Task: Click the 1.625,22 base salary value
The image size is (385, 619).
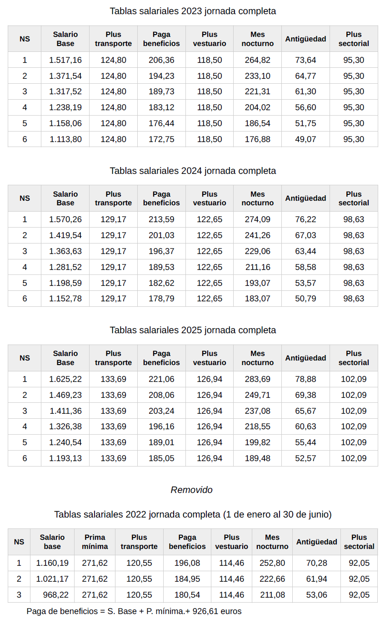Action: [x=65, y=379]
